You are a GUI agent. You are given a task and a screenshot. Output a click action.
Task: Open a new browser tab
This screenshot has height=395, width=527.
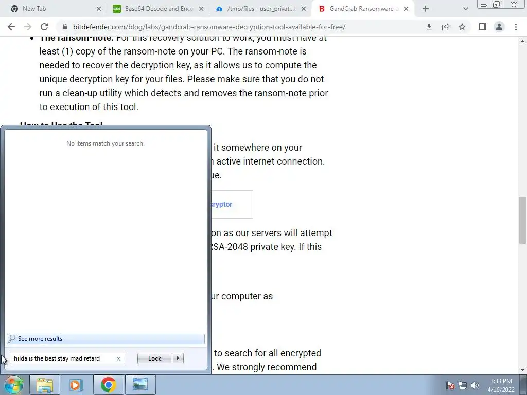[426, 9]
